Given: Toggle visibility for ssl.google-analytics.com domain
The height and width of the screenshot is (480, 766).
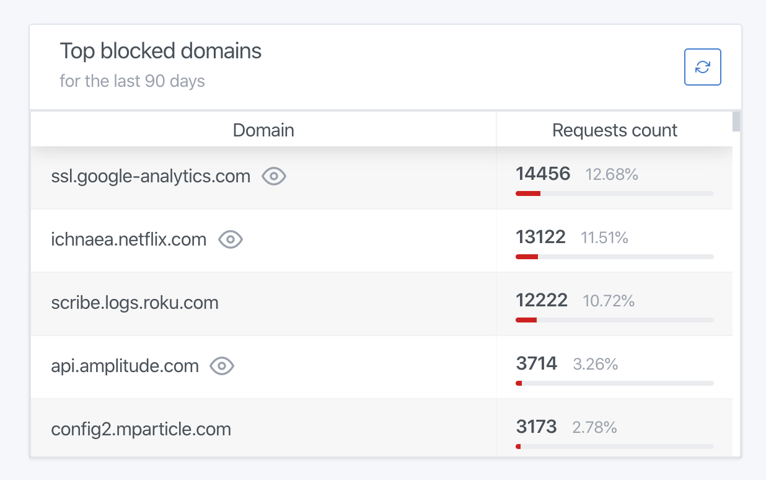Looking at the screenshot, I should (275, 177).
